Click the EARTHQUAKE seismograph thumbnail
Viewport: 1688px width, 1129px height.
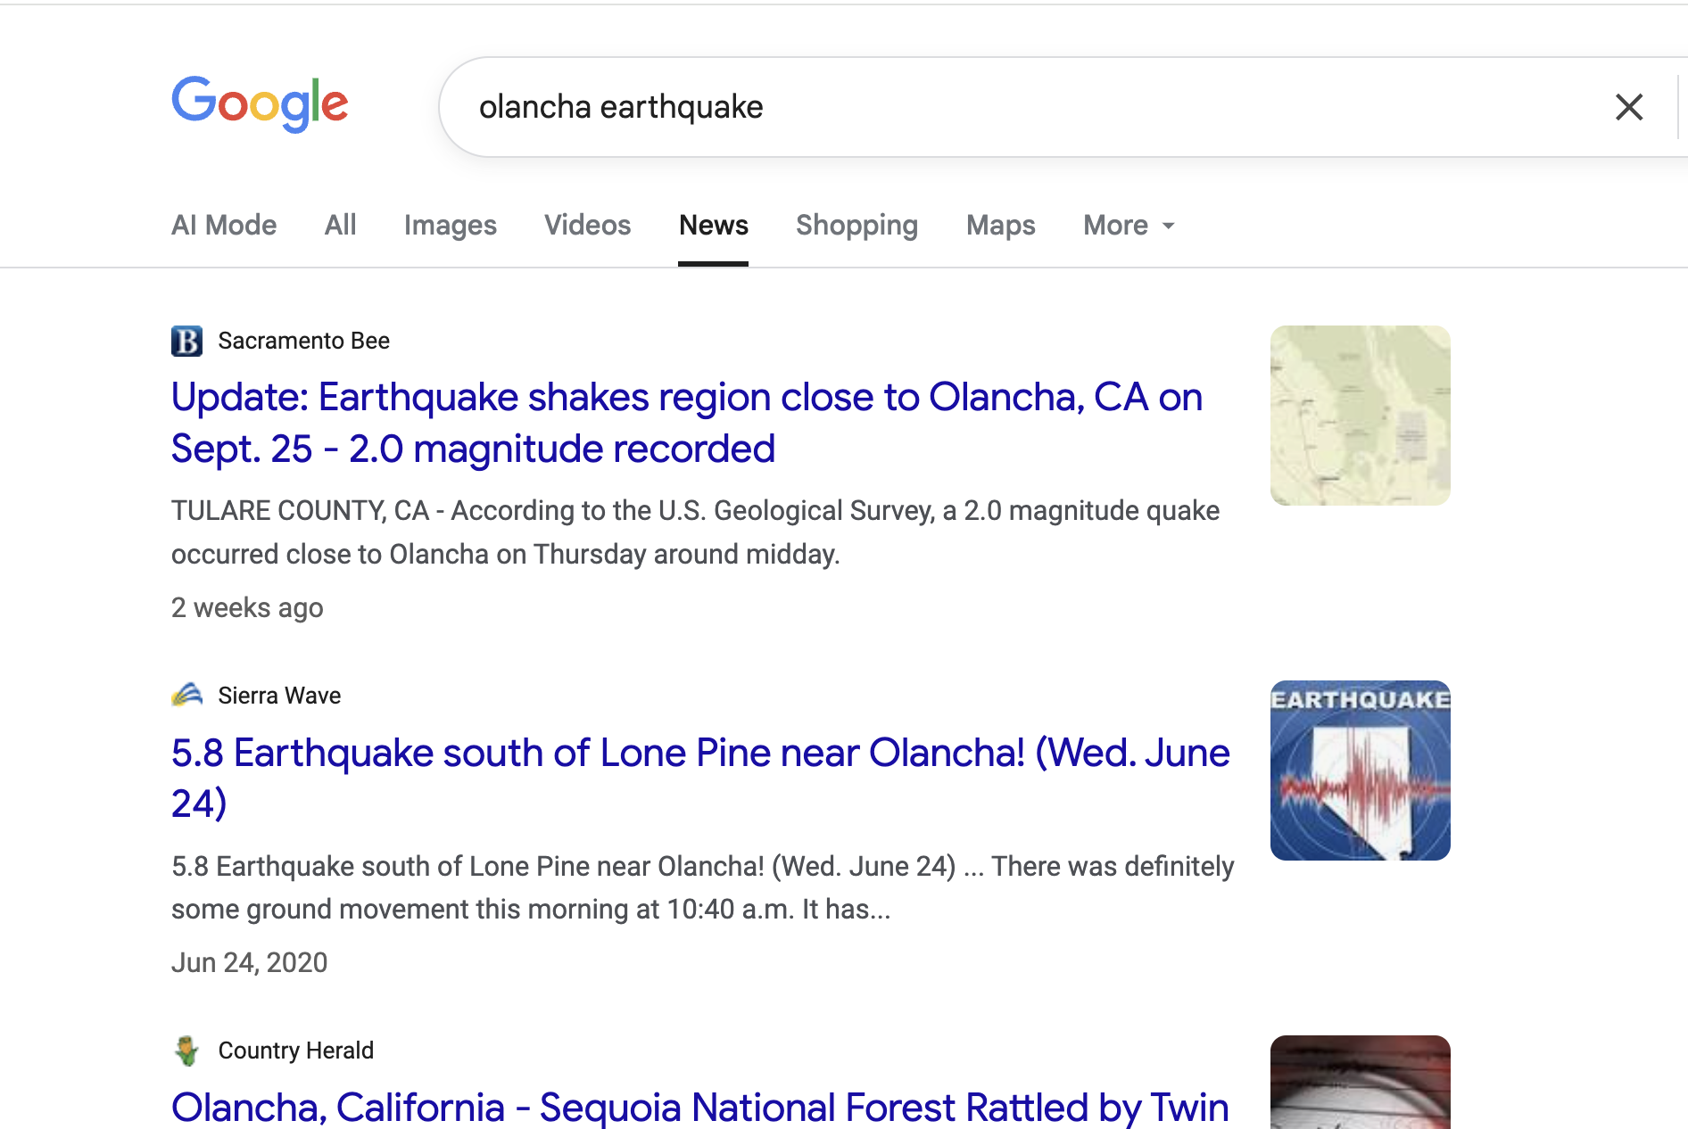click(x=1360, y=771)
